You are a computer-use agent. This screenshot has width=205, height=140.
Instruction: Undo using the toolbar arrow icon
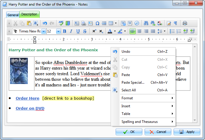click(x=45, y=23)
